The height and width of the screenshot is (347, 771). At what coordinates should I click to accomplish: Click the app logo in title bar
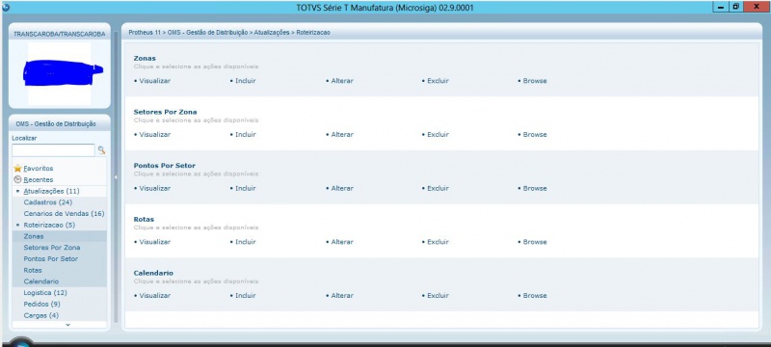6,8
